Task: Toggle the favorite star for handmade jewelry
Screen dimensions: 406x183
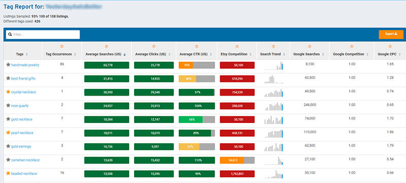Action: point(8,65)
